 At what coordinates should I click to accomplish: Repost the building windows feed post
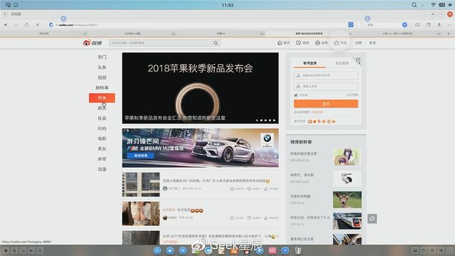click(237, 189)
